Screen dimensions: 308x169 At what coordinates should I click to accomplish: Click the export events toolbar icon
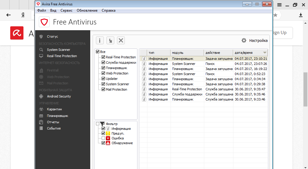(x=110, y=40)
